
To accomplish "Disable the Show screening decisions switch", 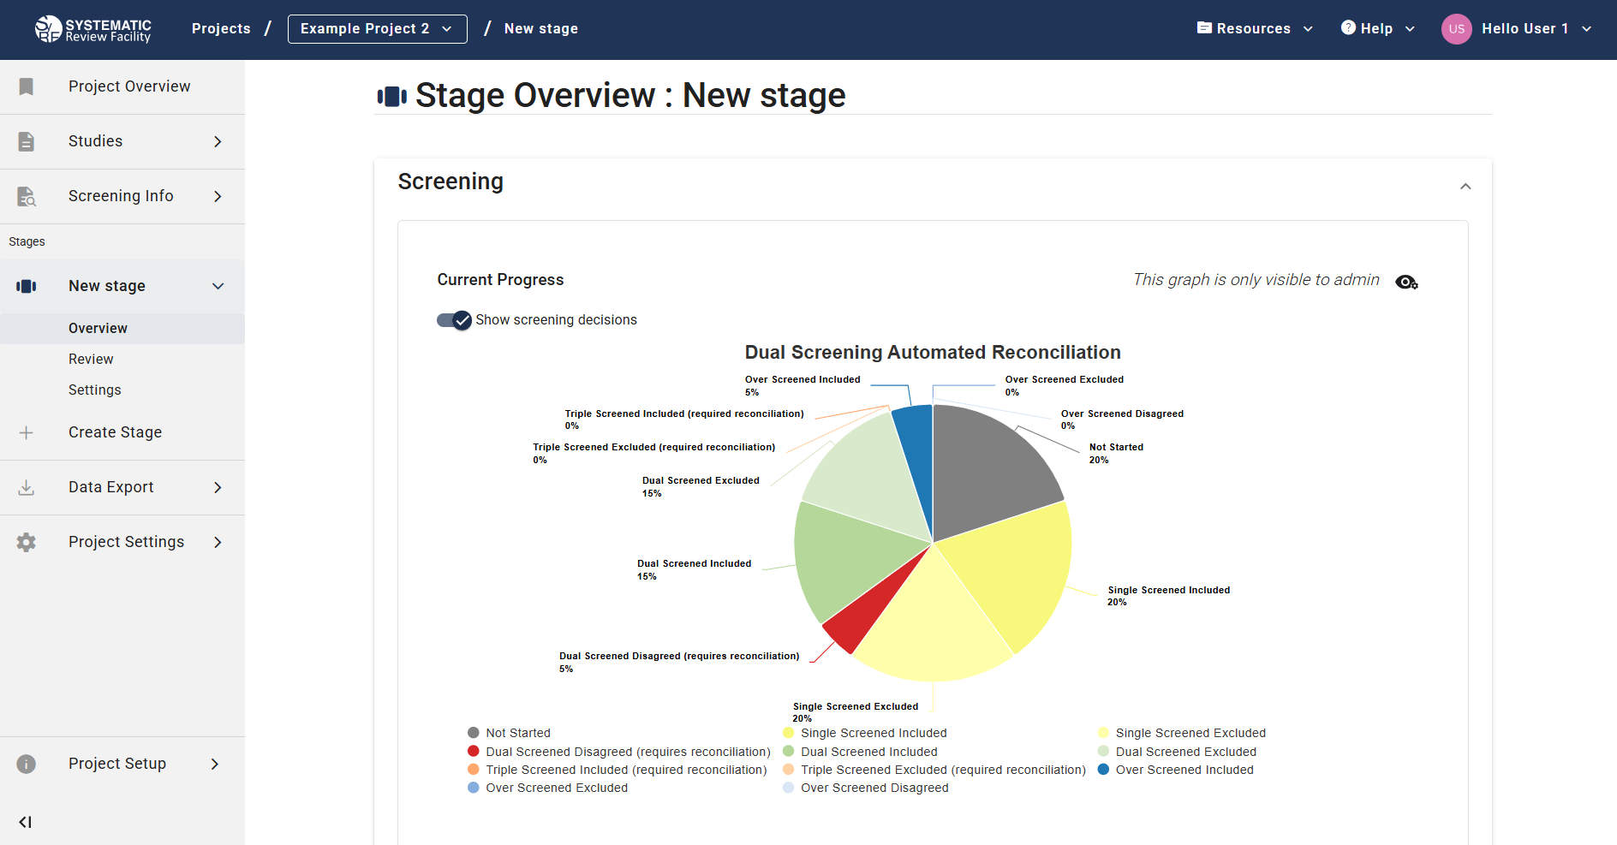I will [x=453, y=319].
